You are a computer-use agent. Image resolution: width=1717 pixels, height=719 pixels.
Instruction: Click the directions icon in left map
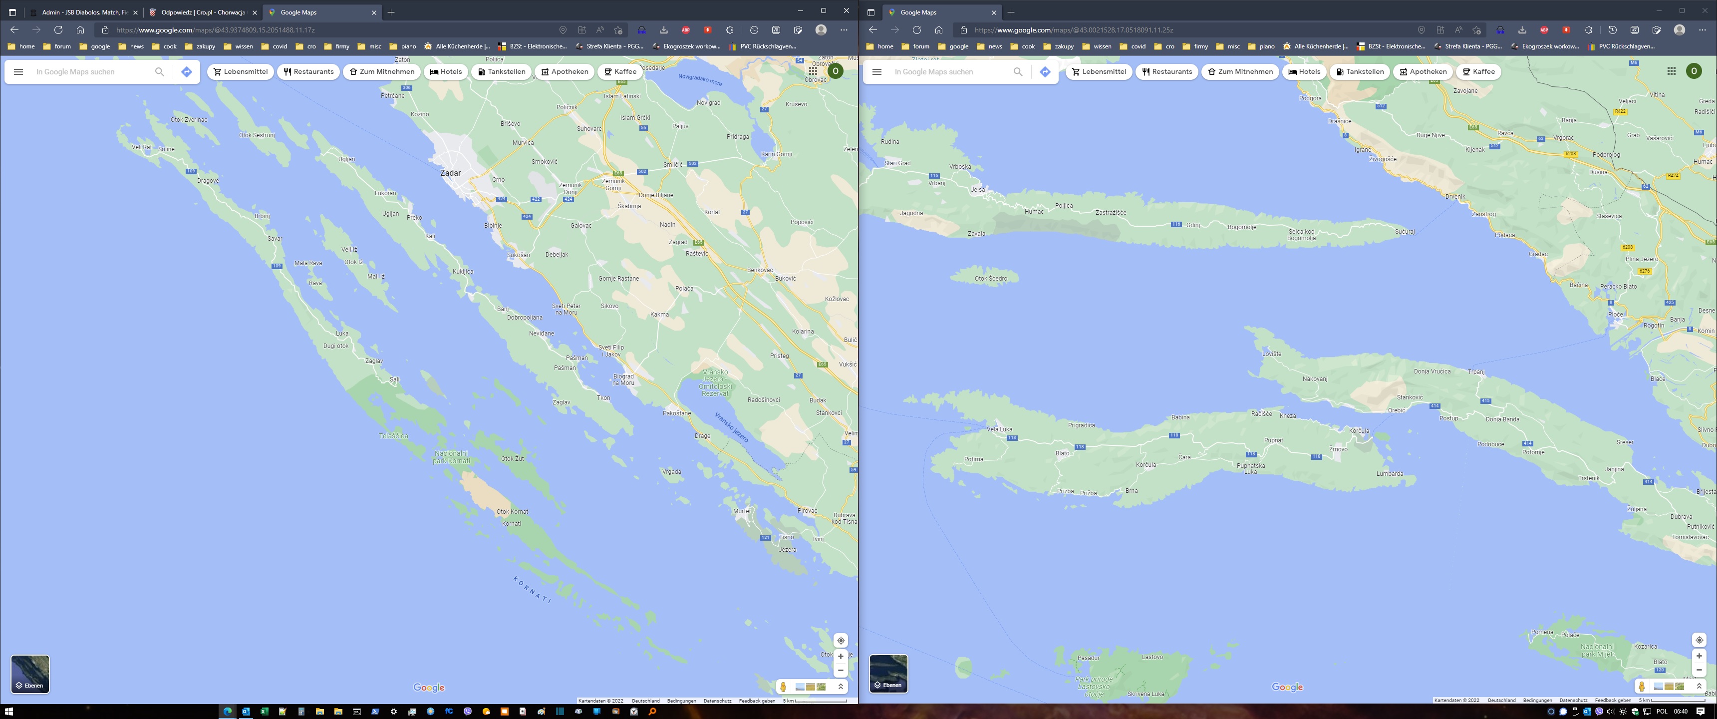click(x=187, y=71)
